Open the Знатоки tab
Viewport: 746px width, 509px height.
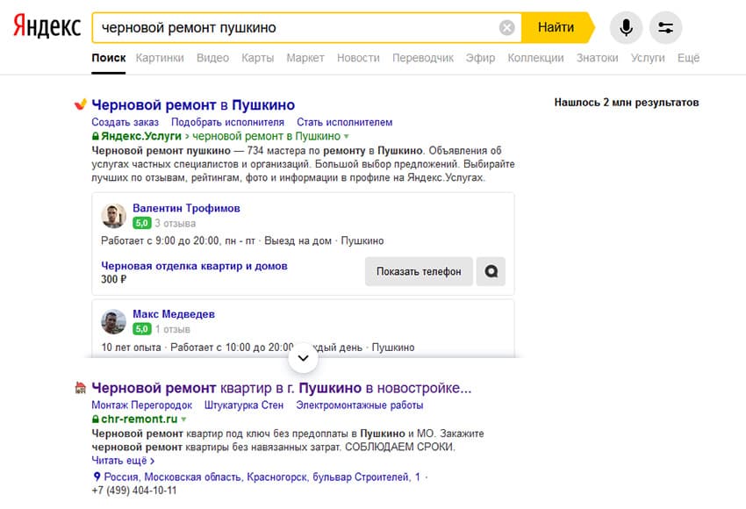click(x=597, y=58)
